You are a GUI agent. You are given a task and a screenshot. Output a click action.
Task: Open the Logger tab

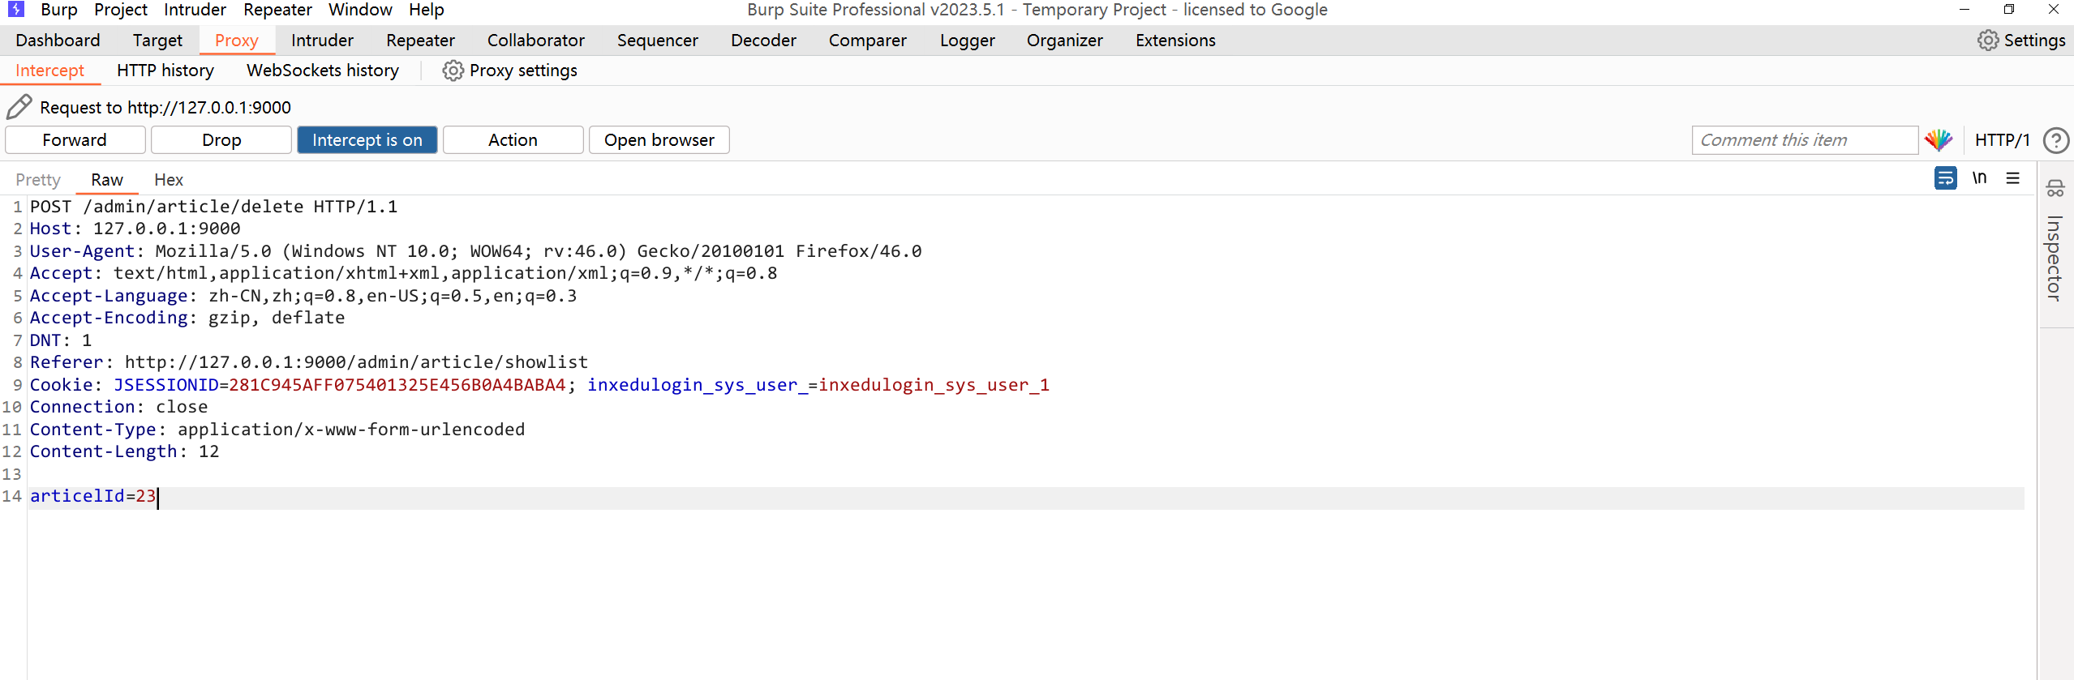click(x=967, y=41)
